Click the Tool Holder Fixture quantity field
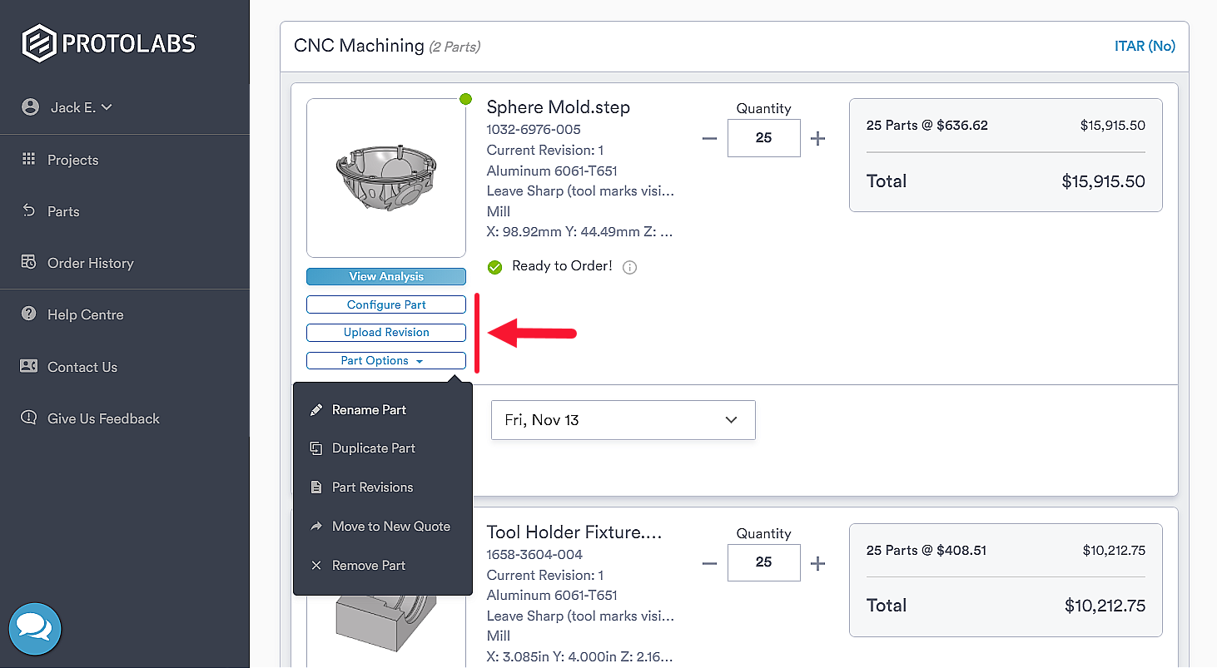1217x668 pixels. click(763, 562)
